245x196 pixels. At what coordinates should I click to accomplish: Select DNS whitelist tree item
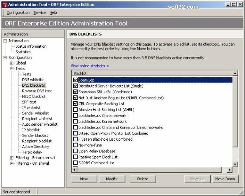point(33,80)
